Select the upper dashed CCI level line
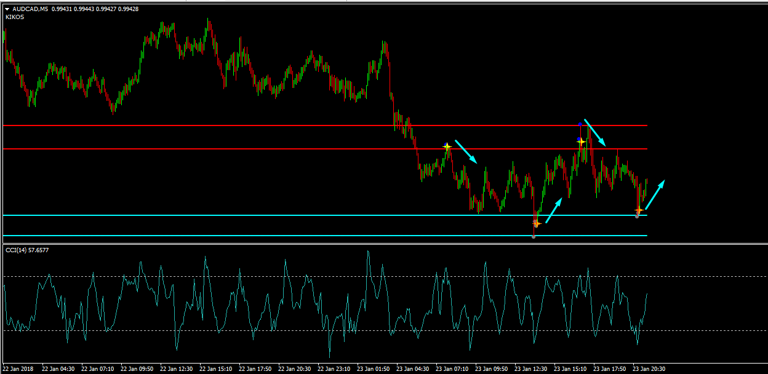The width and height of the screenshot is (768, 374). [x=246, y=277]
